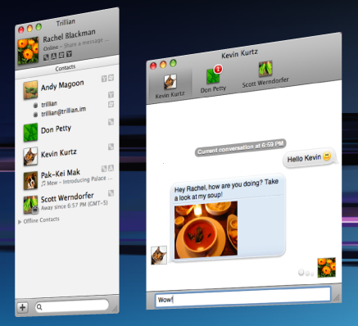
Task: Click Pak-Kei Mak's music status line
Action: click(76, 180)
